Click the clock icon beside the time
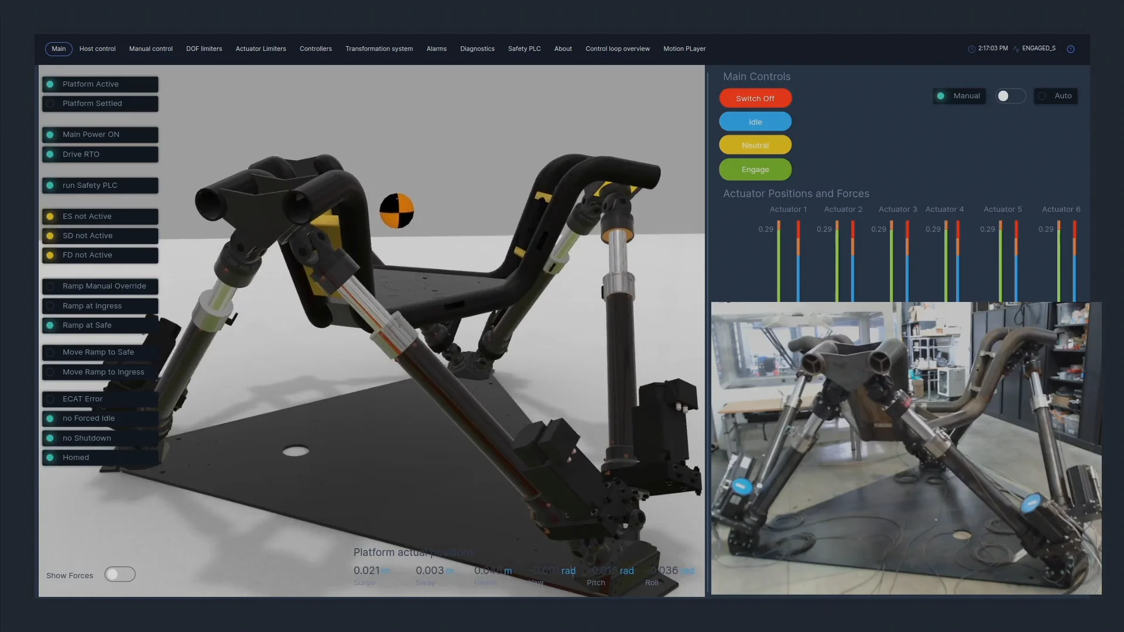Screen dimensions: 1124x632 pyautogui.click(x=972, y=49)
